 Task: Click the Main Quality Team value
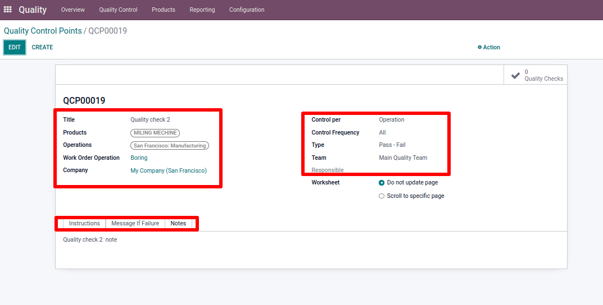point(403,158)
